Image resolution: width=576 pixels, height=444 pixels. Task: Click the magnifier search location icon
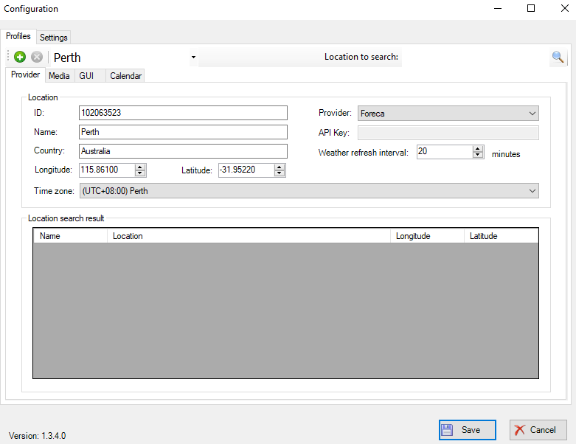pyautogui.click(x=558, y=57)
